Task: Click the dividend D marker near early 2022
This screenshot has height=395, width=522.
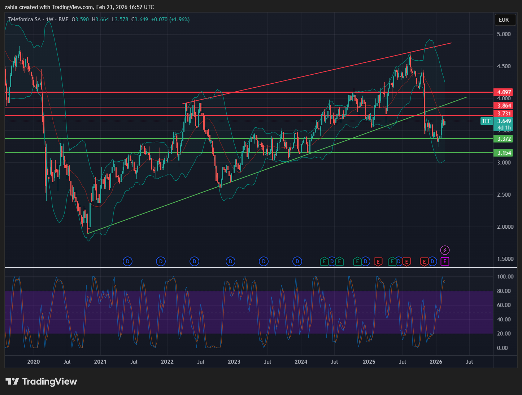Action: tap(161, 262)
